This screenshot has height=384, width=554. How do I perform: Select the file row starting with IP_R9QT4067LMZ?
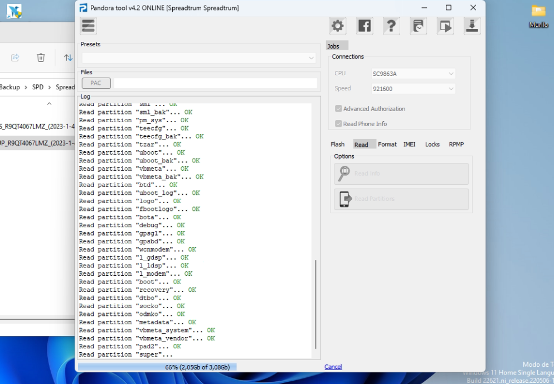[x=37, y=143]
